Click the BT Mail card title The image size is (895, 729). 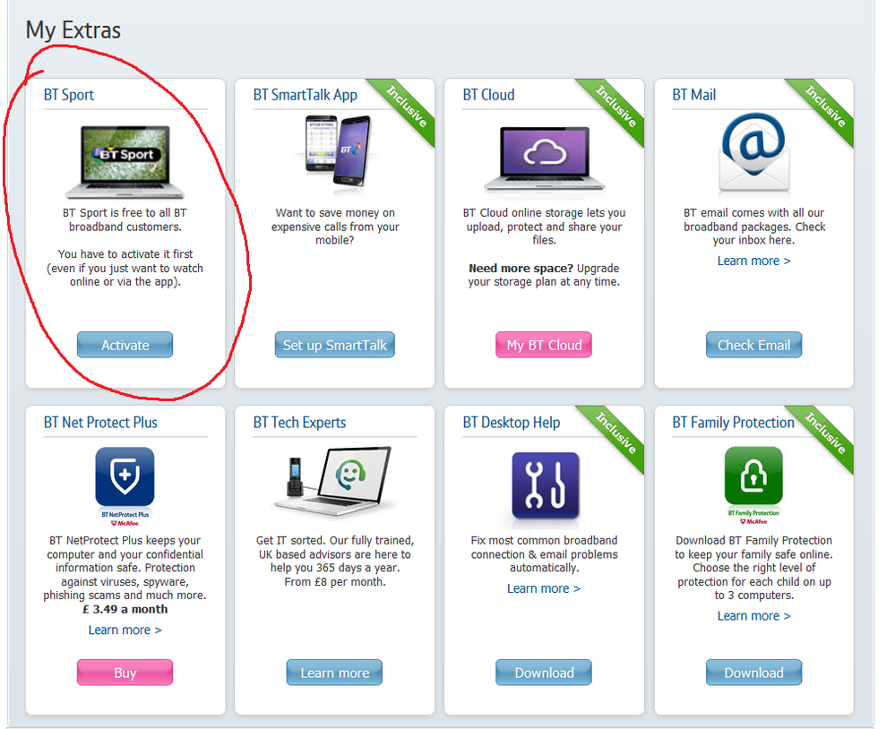[x=694, y=95]
